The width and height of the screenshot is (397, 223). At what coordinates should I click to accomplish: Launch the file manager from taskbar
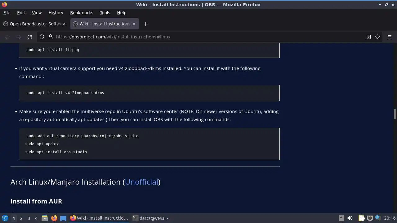(x=45, y=218)
